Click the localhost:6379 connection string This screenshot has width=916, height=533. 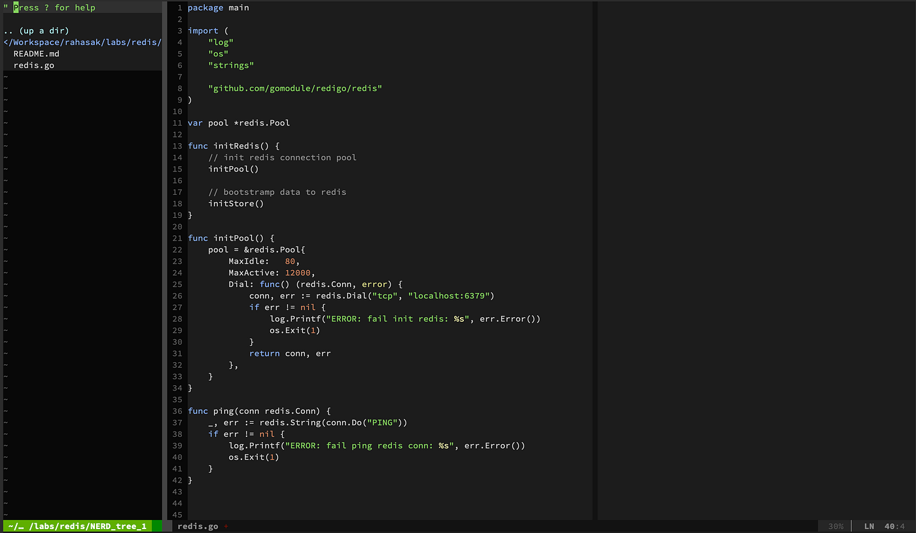tap(450, 296)
